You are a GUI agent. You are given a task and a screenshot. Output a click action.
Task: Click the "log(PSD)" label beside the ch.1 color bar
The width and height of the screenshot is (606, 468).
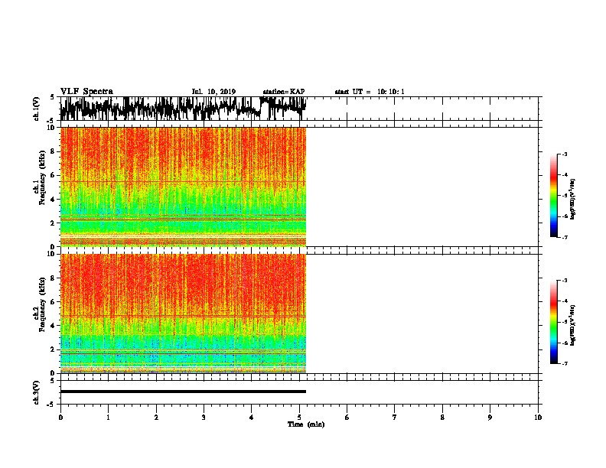click(572, 200)
